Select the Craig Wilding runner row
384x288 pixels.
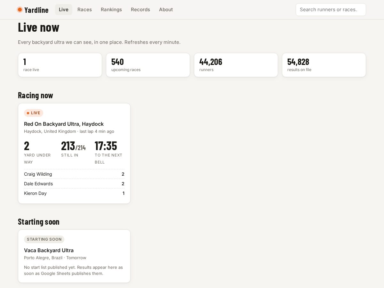point(74,174)
